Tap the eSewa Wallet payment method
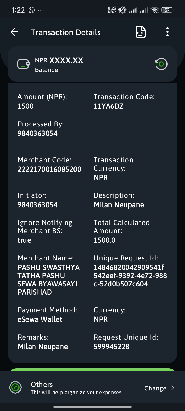The image size is (185, 411). coord(40,319)
